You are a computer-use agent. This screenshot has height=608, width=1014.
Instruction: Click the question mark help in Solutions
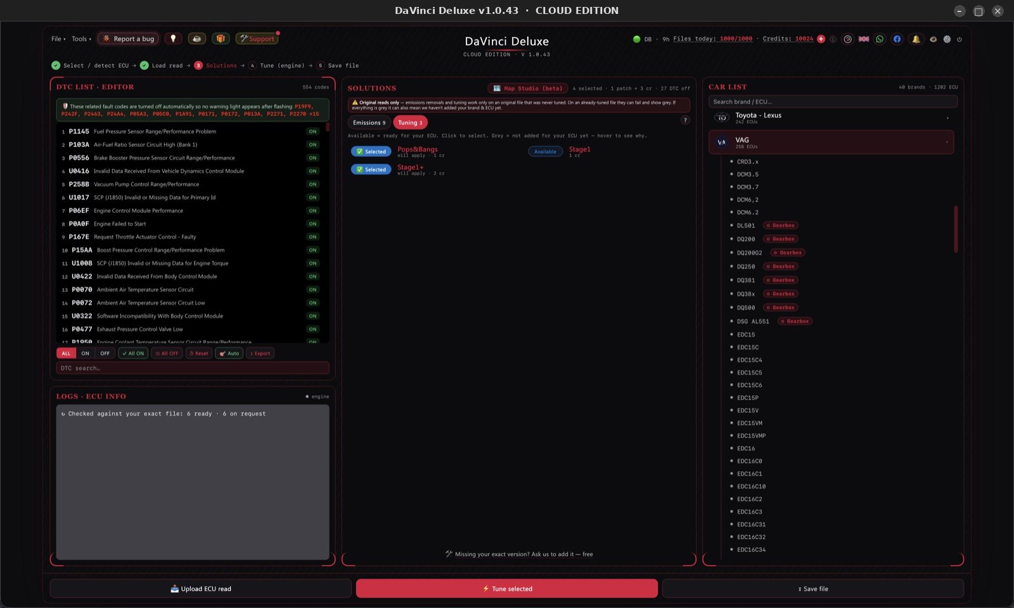[x=685, y=120]
